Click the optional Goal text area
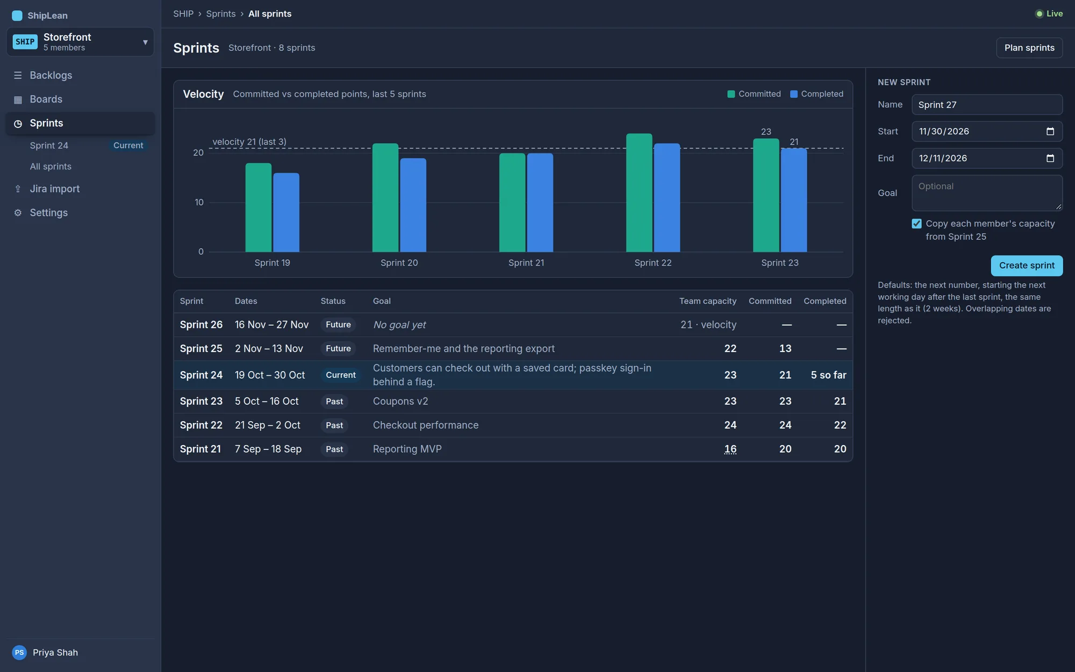1075x672 pixels. pos(987,193)
